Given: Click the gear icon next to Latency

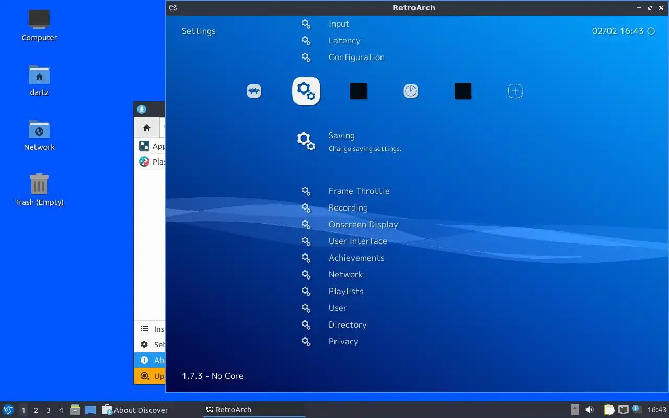Looking at the screenshot, I should pyautogui.click(x=306, y=40).
